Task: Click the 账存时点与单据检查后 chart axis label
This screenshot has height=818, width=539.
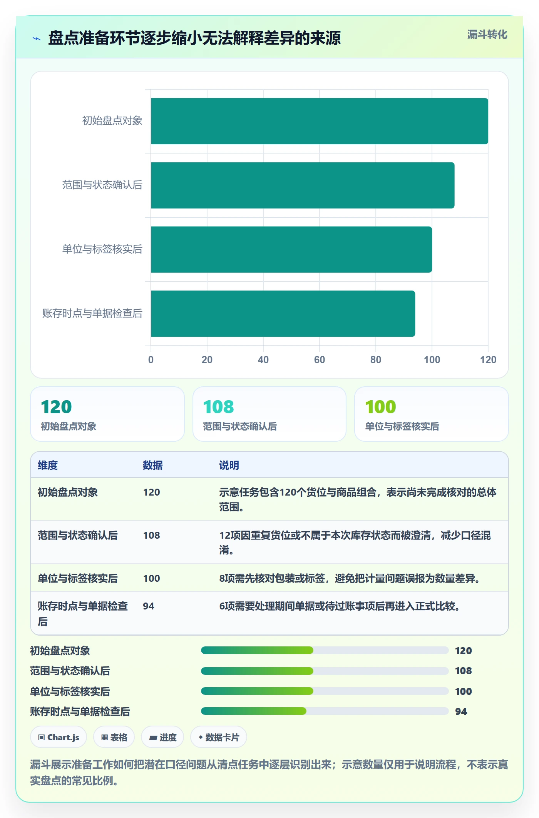Action: 92,314
